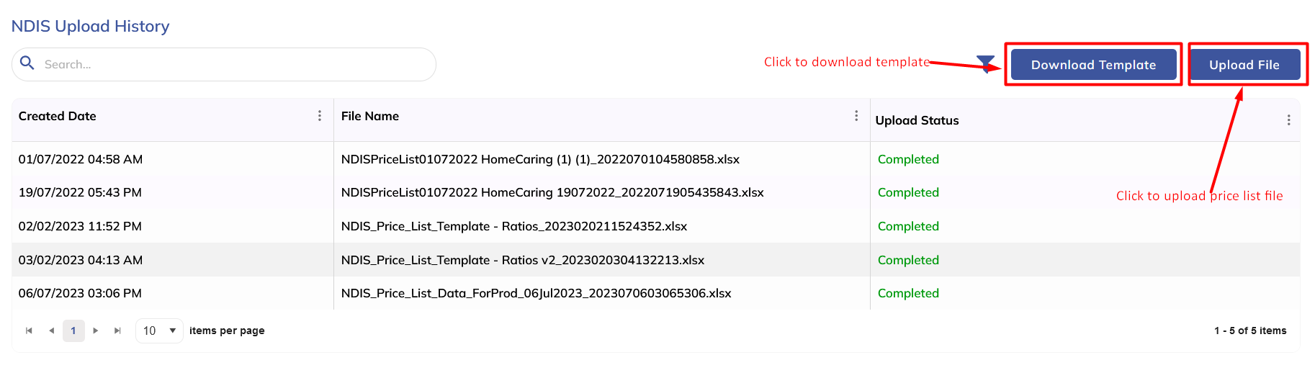
Task: Open File Name column menu
Action: [856, 116]
